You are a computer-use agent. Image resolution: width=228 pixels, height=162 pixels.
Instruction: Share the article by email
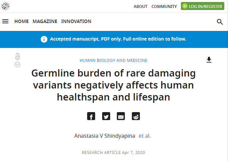pyautogui.click(x=121, y=116)
